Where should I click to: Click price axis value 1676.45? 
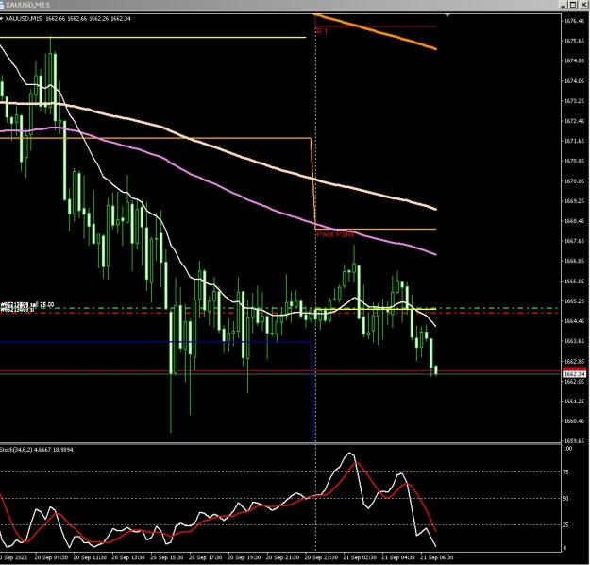coord(574,21)
